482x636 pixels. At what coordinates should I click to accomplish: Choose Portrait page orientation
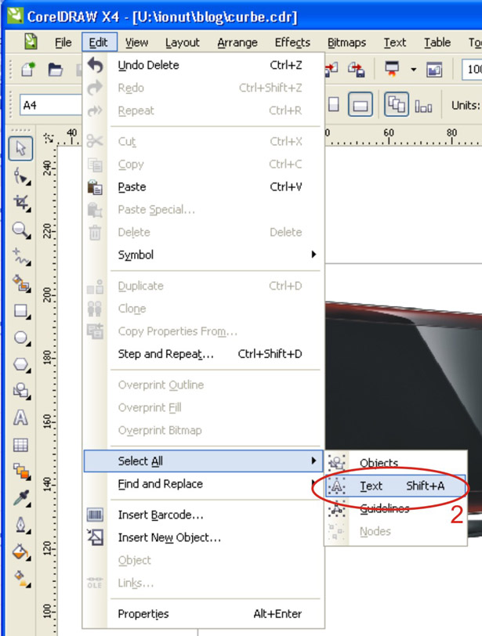pos(334,105)
